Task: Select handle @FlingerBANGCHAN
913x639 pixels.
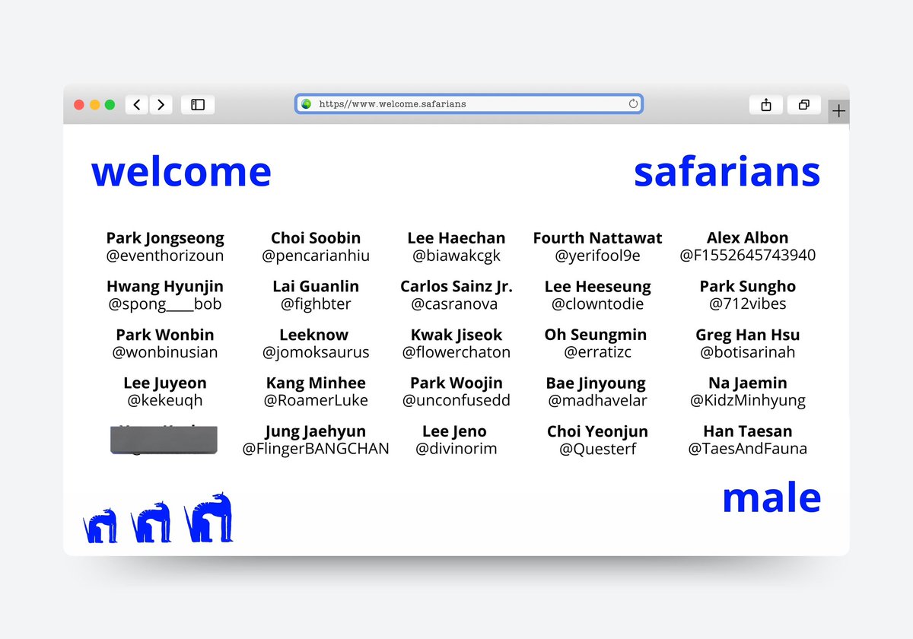Action: (316, 449)
